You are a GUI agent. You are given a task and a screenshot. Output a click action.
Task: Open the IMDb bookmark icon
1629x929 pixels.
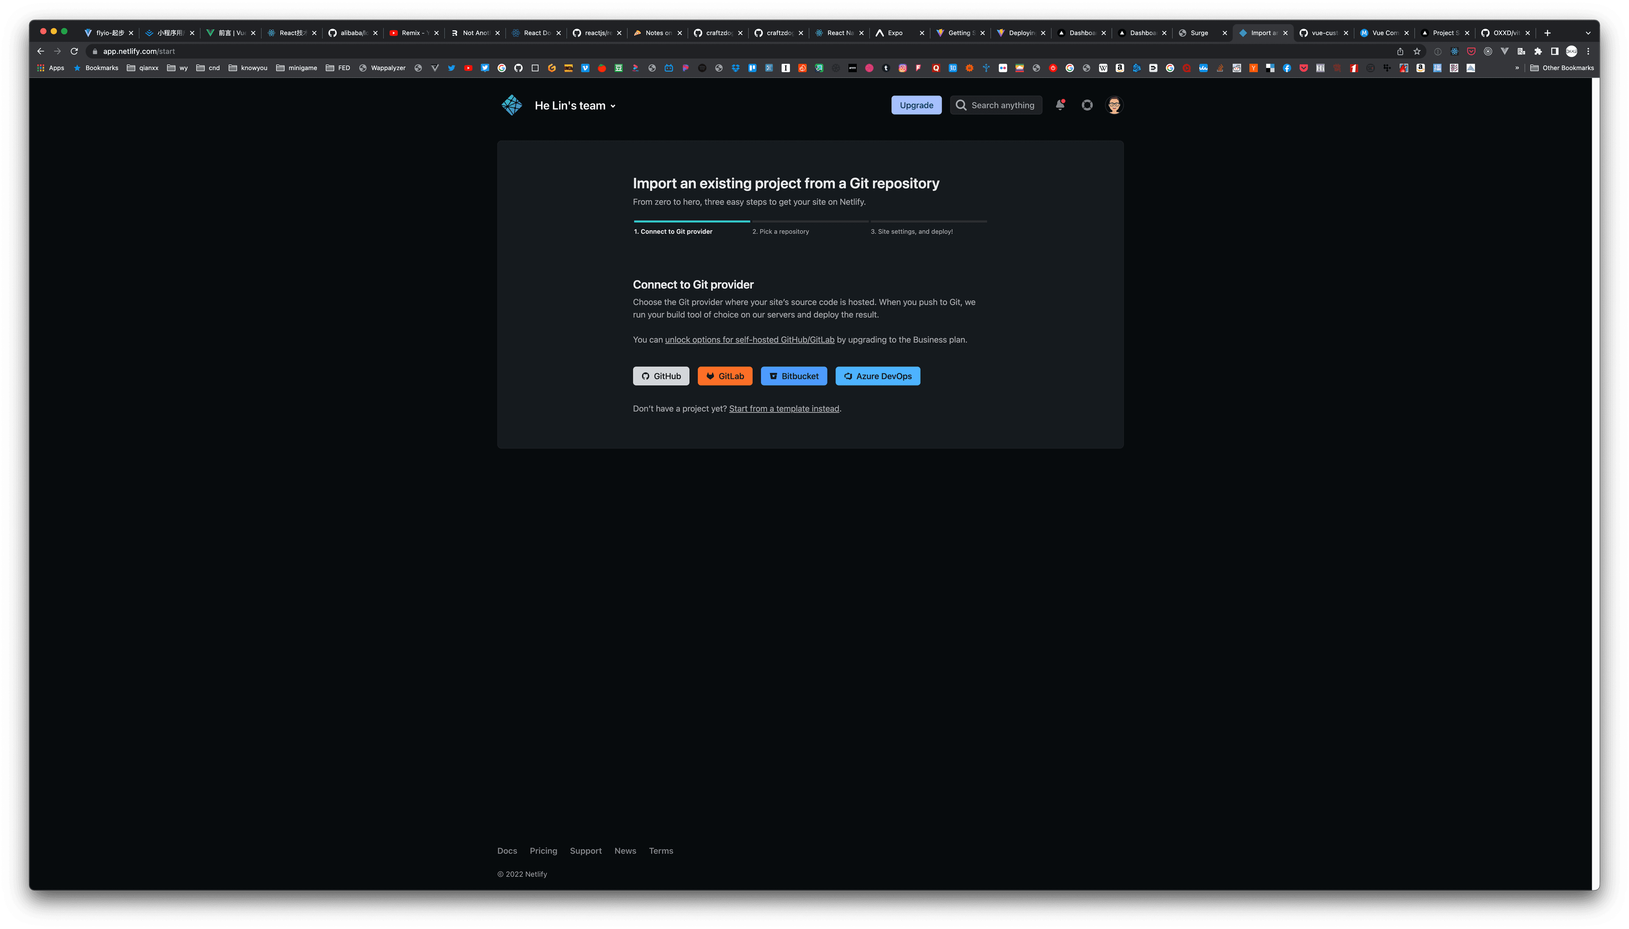click(x=568, y=68)
